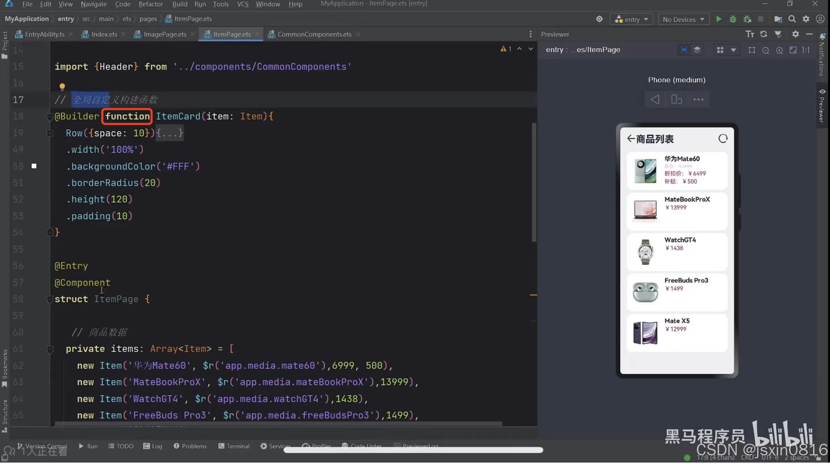Screen dimensions: 830x464
Task: Refresh the Previewer with reload icon
Action: (764, 34)
